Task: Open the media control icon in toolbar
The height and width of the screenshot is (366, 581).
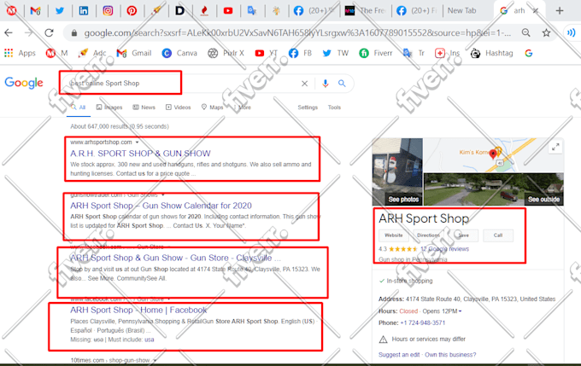Action: [x=571, y=33]
